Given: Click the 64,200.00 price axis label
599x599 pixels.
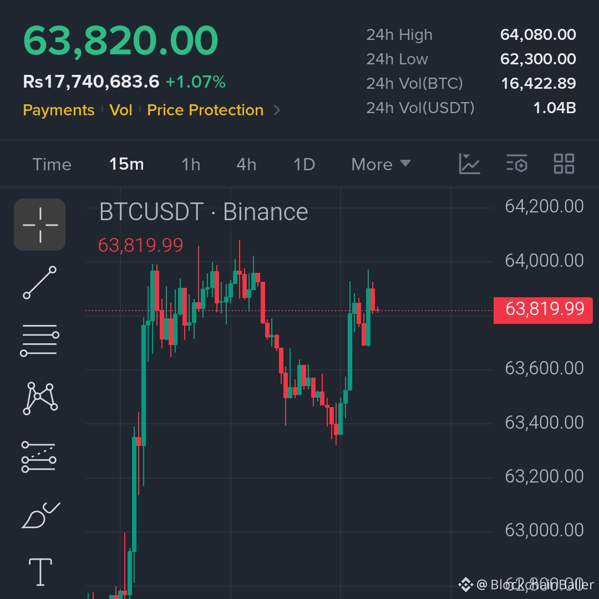Looking at the screenshot, I should 544,206.
